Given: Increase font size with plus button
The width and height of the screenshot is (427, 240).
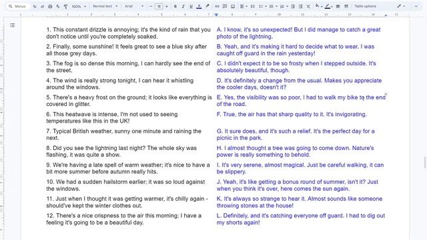Looking at the screenshot, I should click(167, 6).
